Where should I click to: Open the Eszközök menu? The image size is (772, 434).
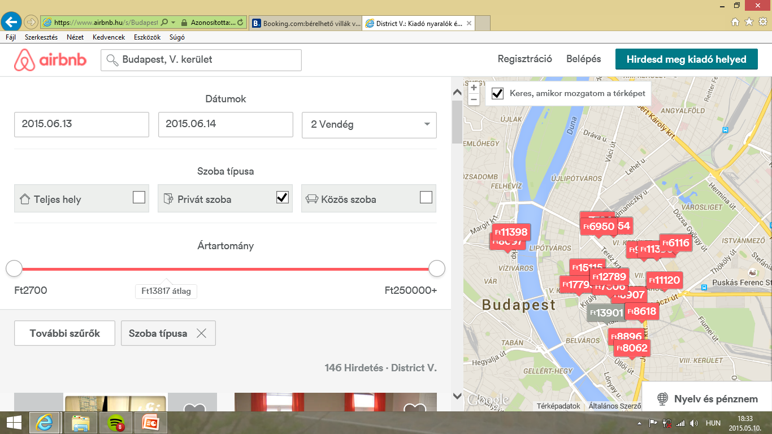point(148,37)
